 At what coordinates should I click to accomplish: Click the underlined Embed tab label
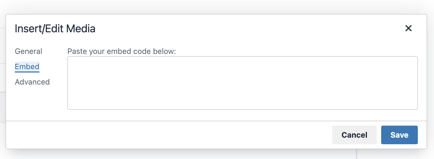click(x=27, y=67)
